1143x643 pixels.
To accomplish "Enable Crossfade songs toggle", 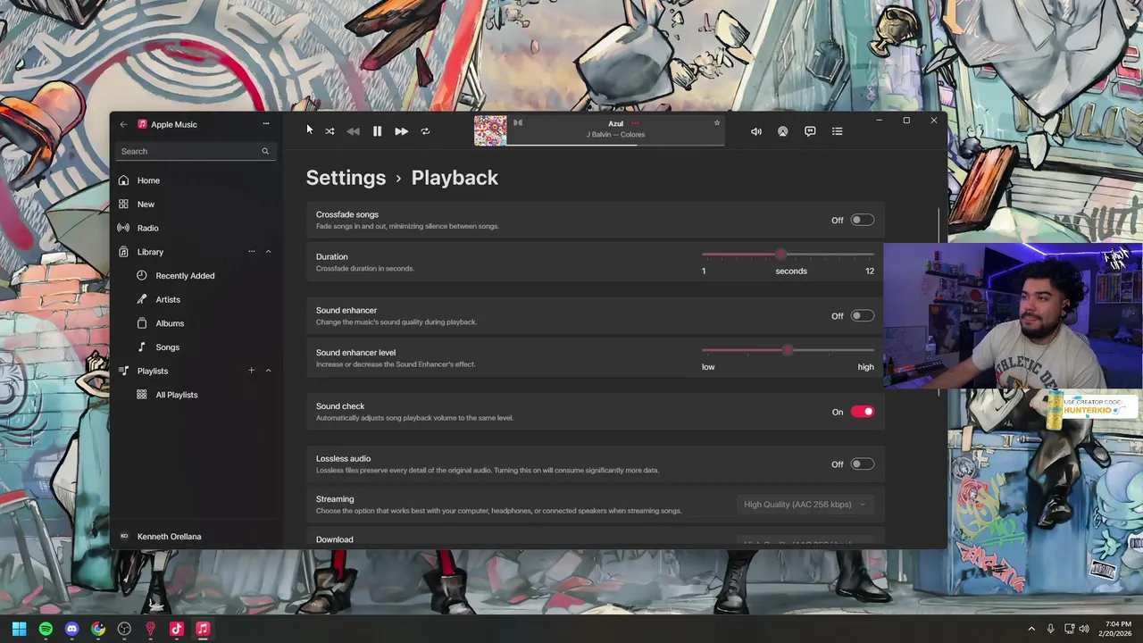I will (x=862, y=220).
